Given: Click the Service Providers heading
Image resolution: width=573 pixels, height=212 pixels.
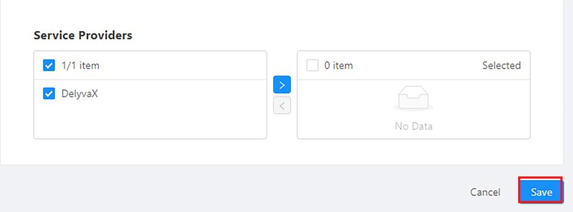Looking at the screenshot, I should 83,35.
